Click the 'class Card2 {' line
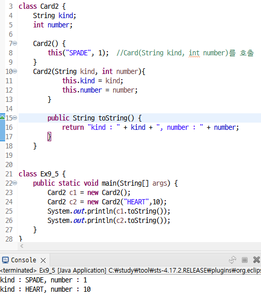 click(x=42, y=6)
